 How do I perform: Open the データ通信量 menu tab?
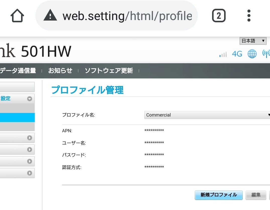[x=18, y=71]
